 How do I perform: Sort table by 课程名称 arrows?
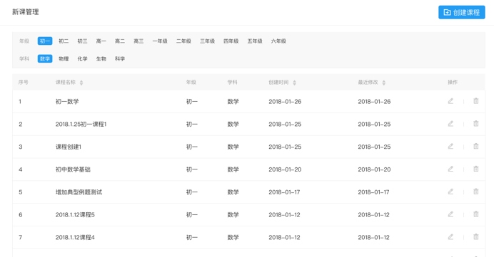tap(81, 83)
